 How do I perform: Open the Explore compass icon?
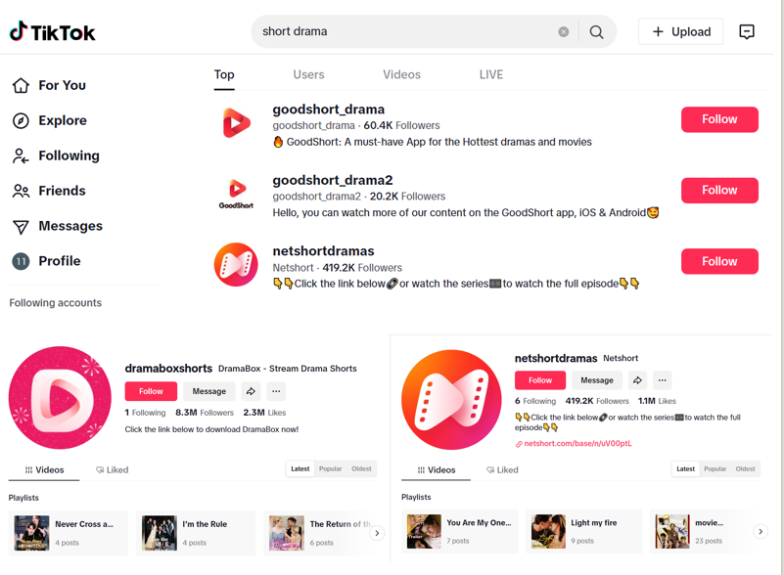tap(21, 120)
